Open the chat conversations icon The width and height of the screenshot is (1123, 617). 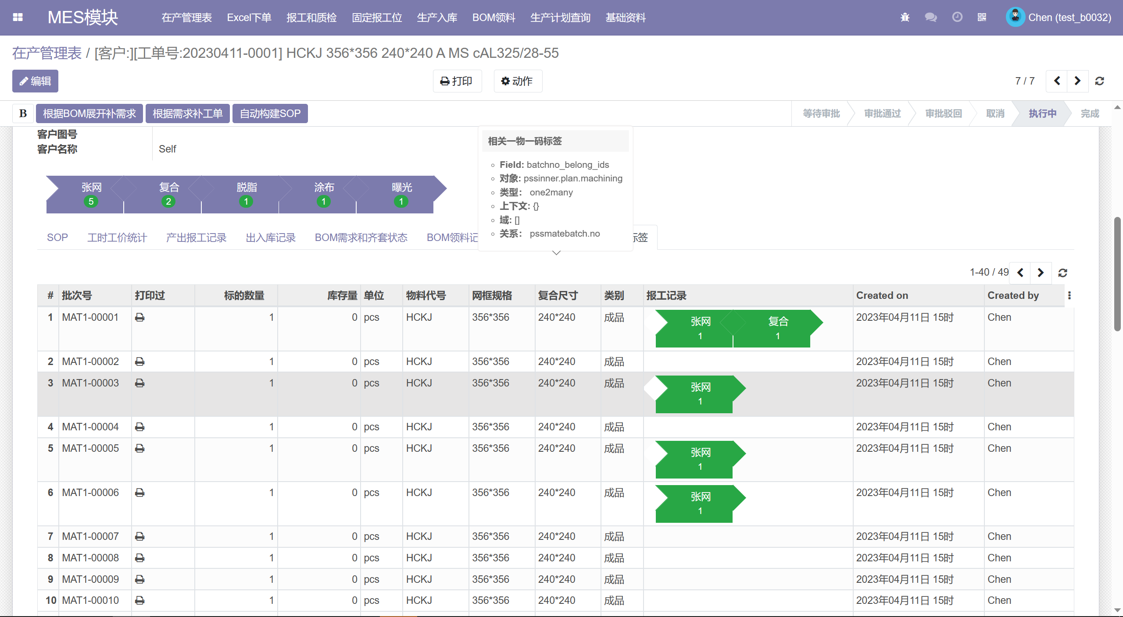[x=930, y=18]
